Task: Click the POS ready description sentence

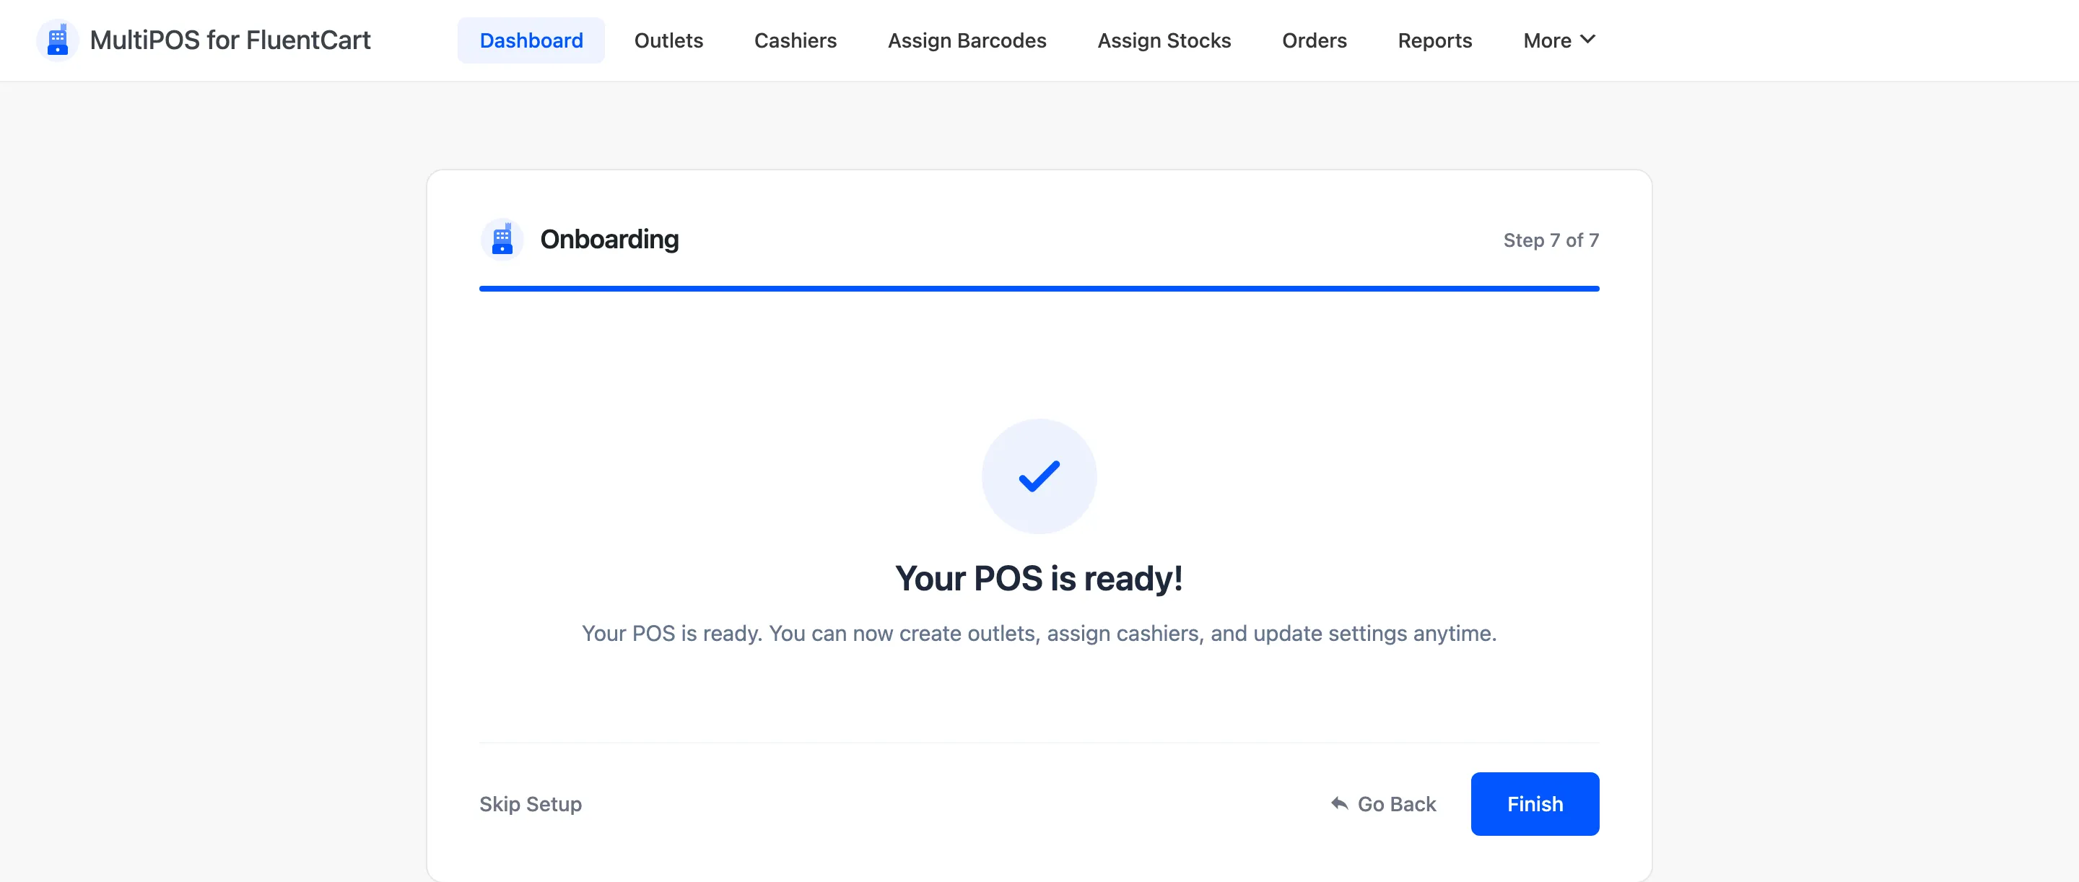Action: pyautogui.click(x=1039, y=634)
